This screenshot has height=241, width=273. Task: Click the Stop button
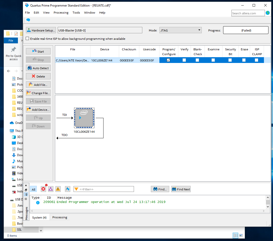click(38, 60)
